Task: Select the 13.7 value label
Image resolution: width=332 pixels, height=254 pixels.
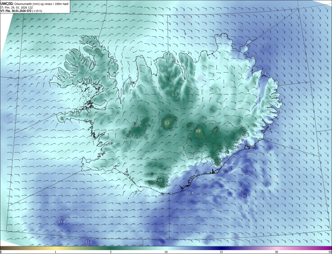Action: [x=230, y=169]
